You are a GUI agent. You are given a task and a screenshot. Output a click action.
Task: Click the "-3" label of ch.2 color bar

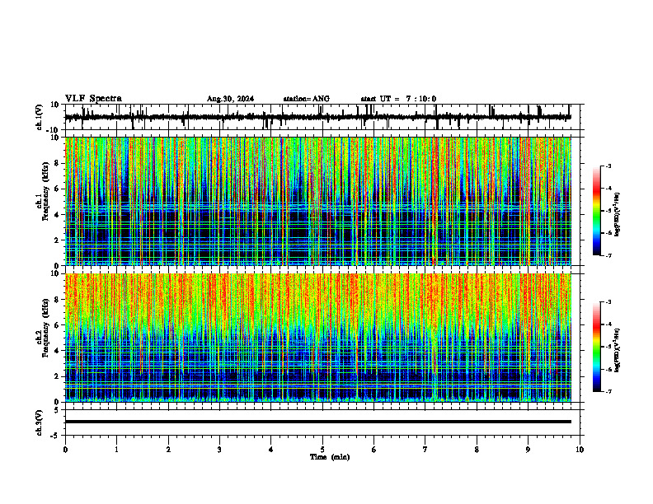pyautogui.click(x=608, y=302)
